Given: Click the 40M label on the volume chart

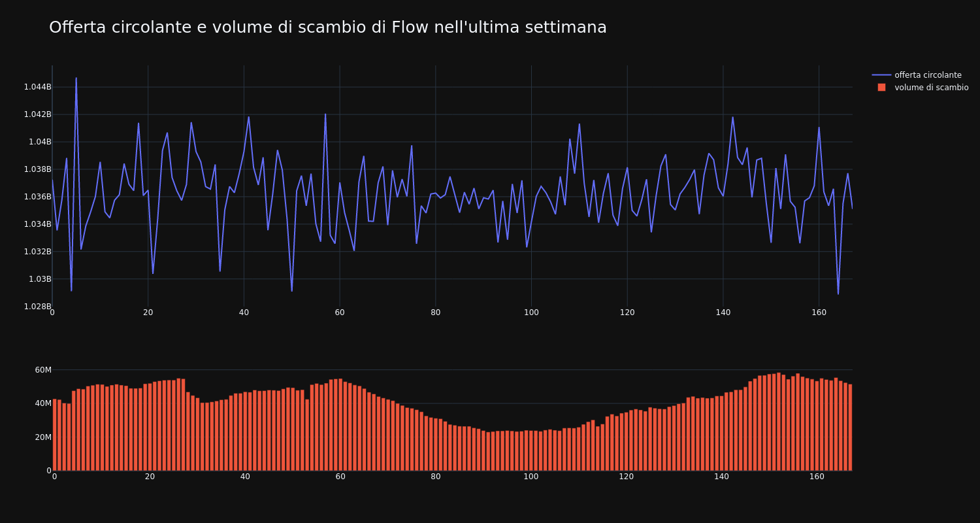Looking at the screenshot, I should click(x=43, y=403).
